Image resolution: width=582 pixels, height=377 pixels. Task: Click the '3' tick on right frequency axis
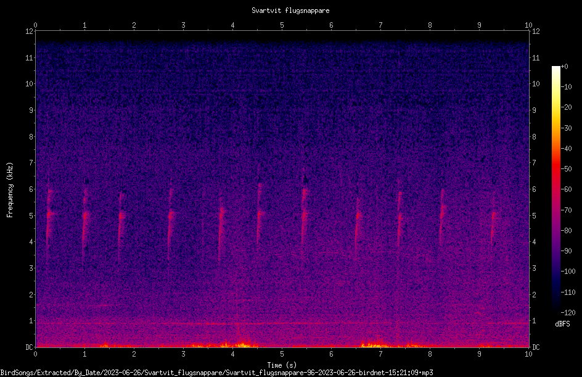tap(534, 268)
